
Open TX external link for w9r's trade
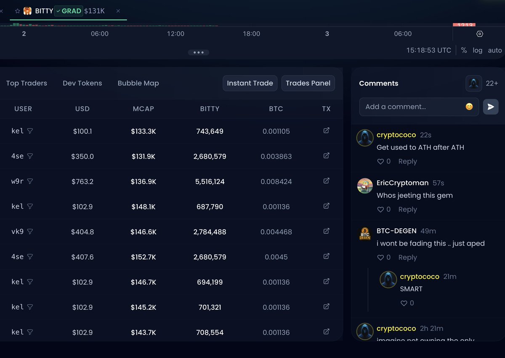pos(326,181)
